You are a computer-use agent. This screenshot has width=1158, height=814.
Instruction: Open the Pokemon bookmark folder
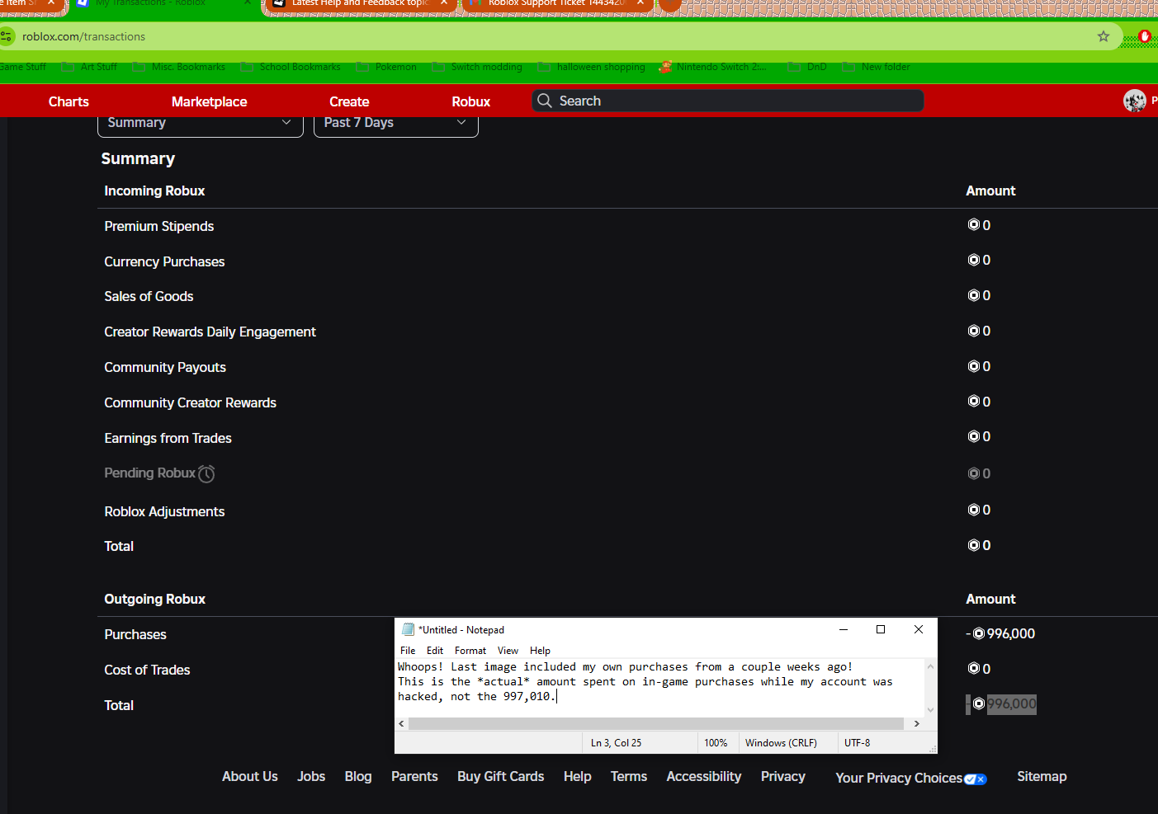pyautogui.click(x=386, y=67)
